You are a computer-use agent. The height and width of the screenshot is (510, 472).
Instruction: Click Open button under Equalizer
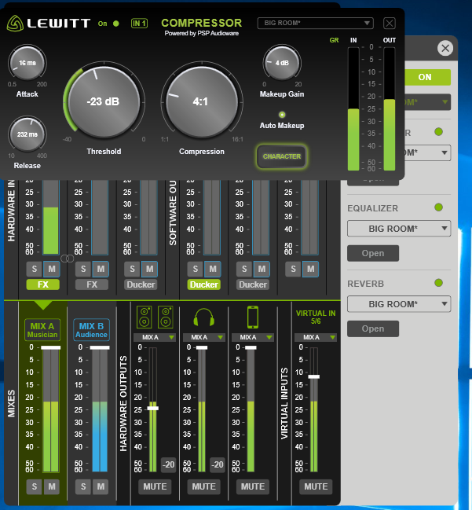[373, 253]
